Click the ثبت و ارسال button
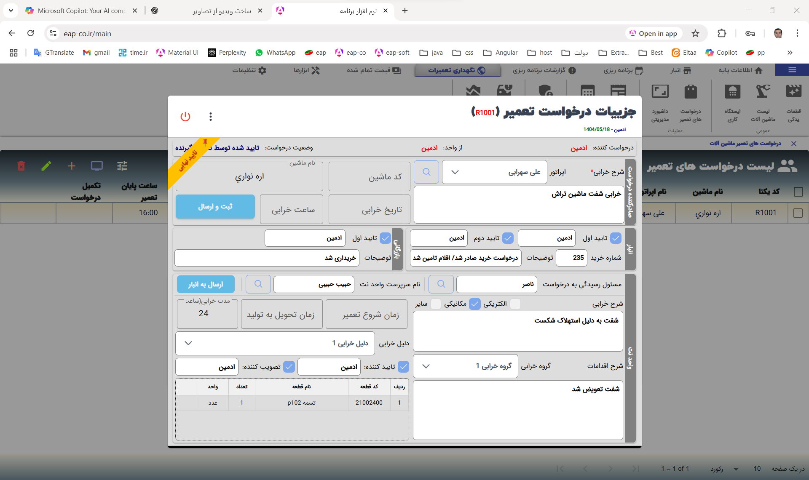 click(x=215, y=207)
